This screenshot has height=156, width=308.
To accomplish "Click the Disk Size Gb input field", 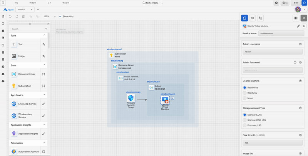I will click(x=273, y=143).
